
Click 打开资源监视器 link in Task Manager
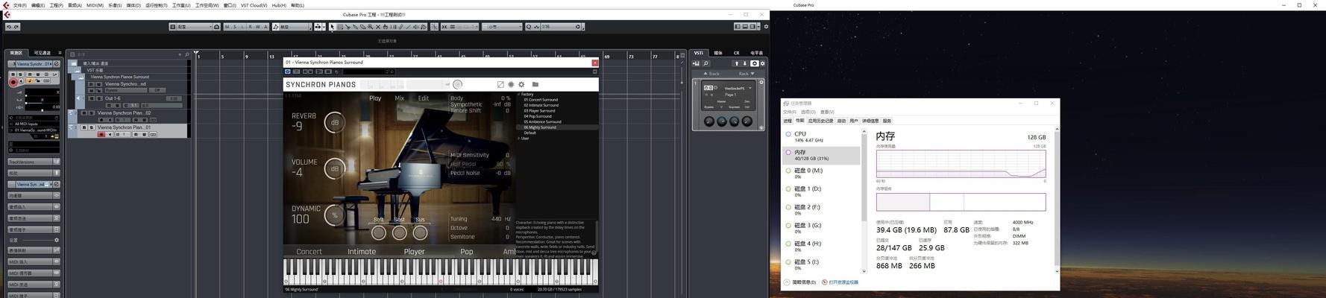click(843, 282)
